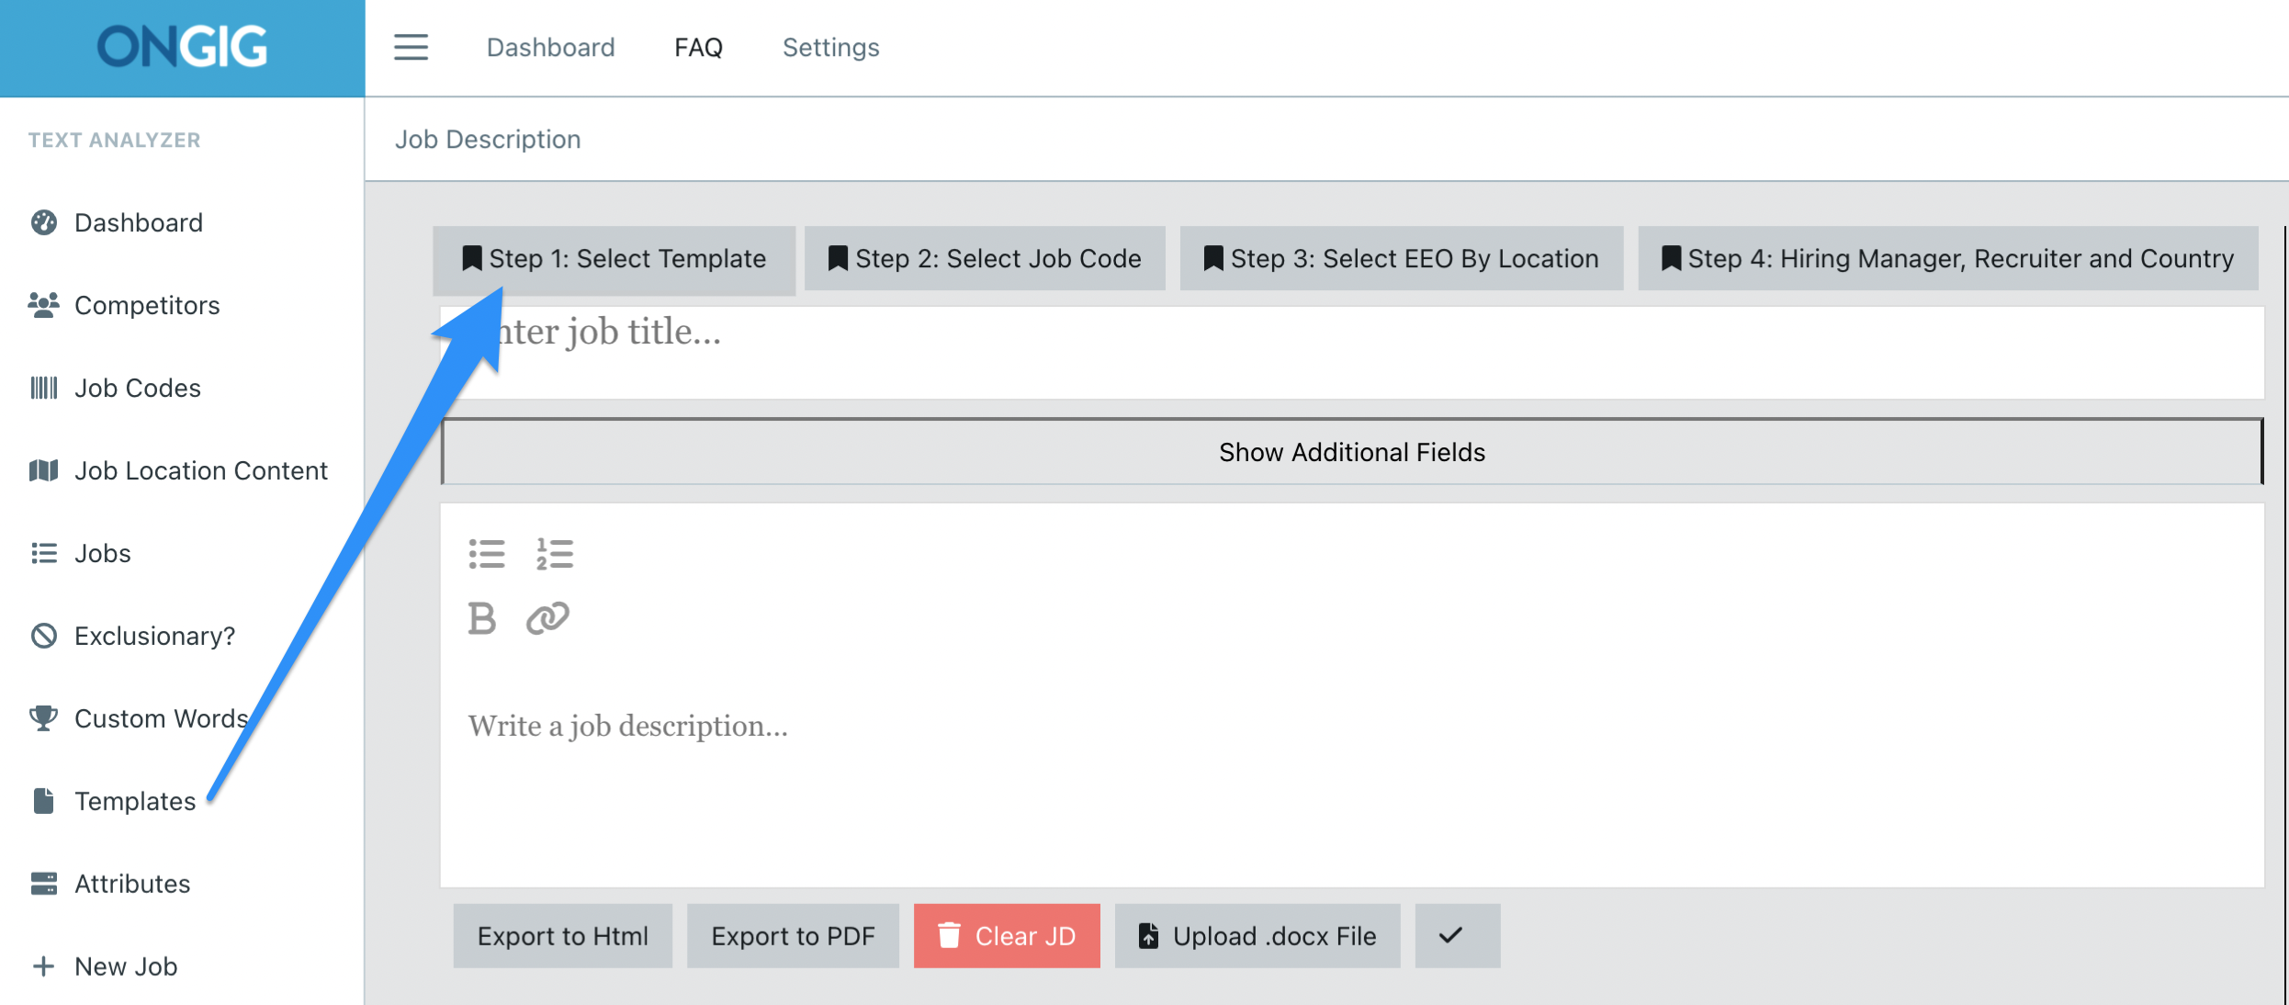Click the link insertion icon
2289x1005 pixels.
click(x=548, y=618)
